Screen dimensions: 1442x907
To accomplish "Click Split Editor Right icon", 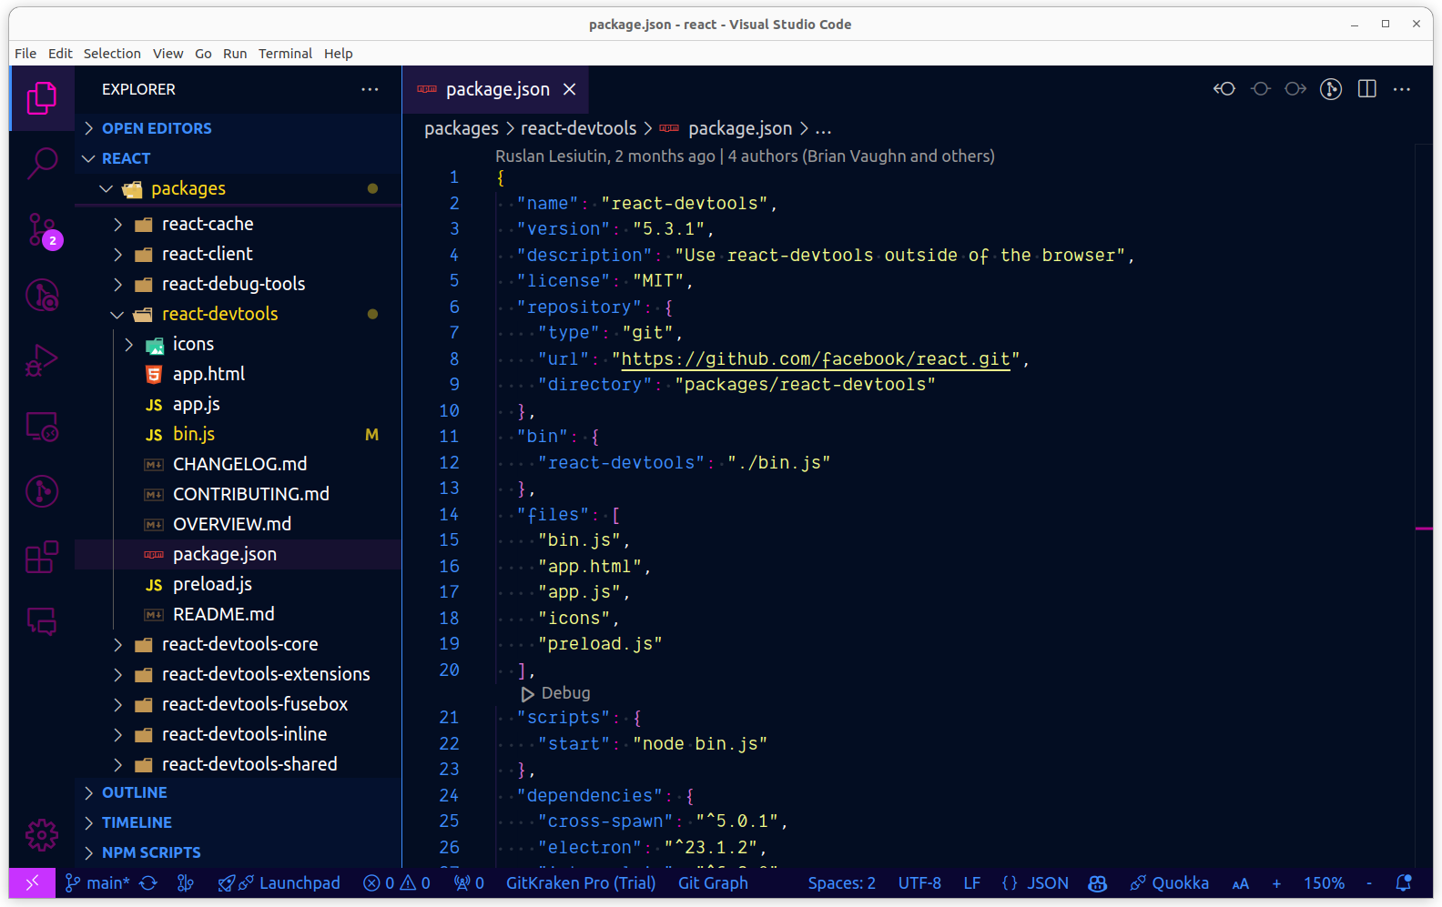I will click(x=1366, y=89).
